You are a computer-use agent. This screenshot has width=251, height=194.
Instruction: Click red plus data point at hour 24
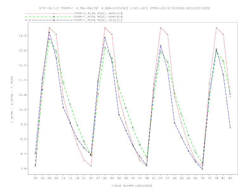(91, 166)
